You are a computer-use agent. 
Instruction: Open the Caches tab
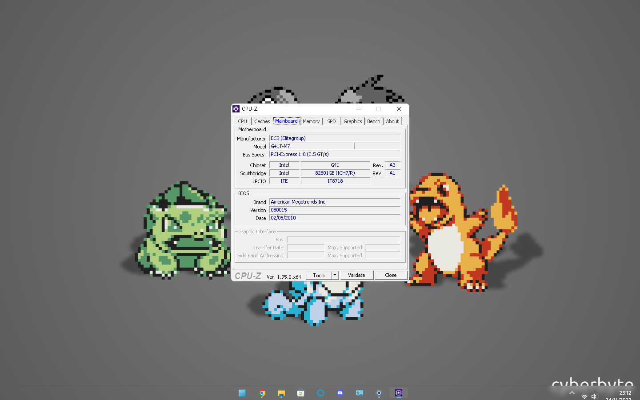(x=262, y=121)
